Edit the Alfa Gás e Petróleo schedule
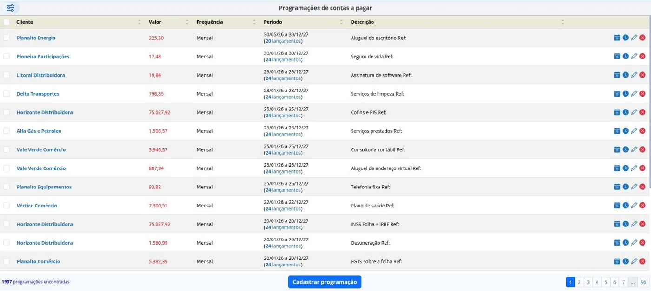The width and height of the screenshot is (651, 291). (634, 130)
